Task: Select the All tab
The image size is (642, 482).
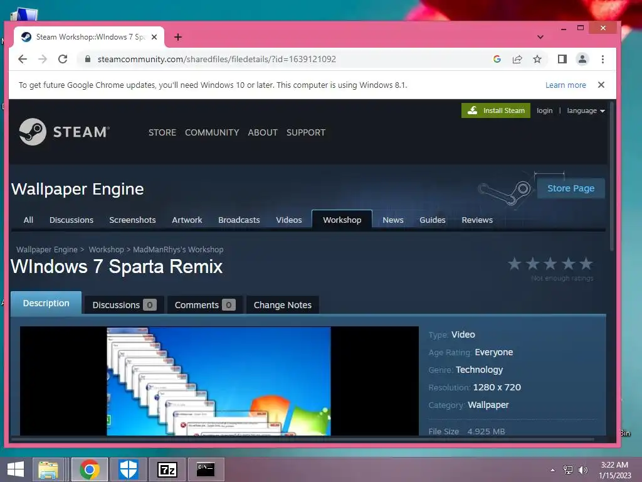Action: click(28, 220)
